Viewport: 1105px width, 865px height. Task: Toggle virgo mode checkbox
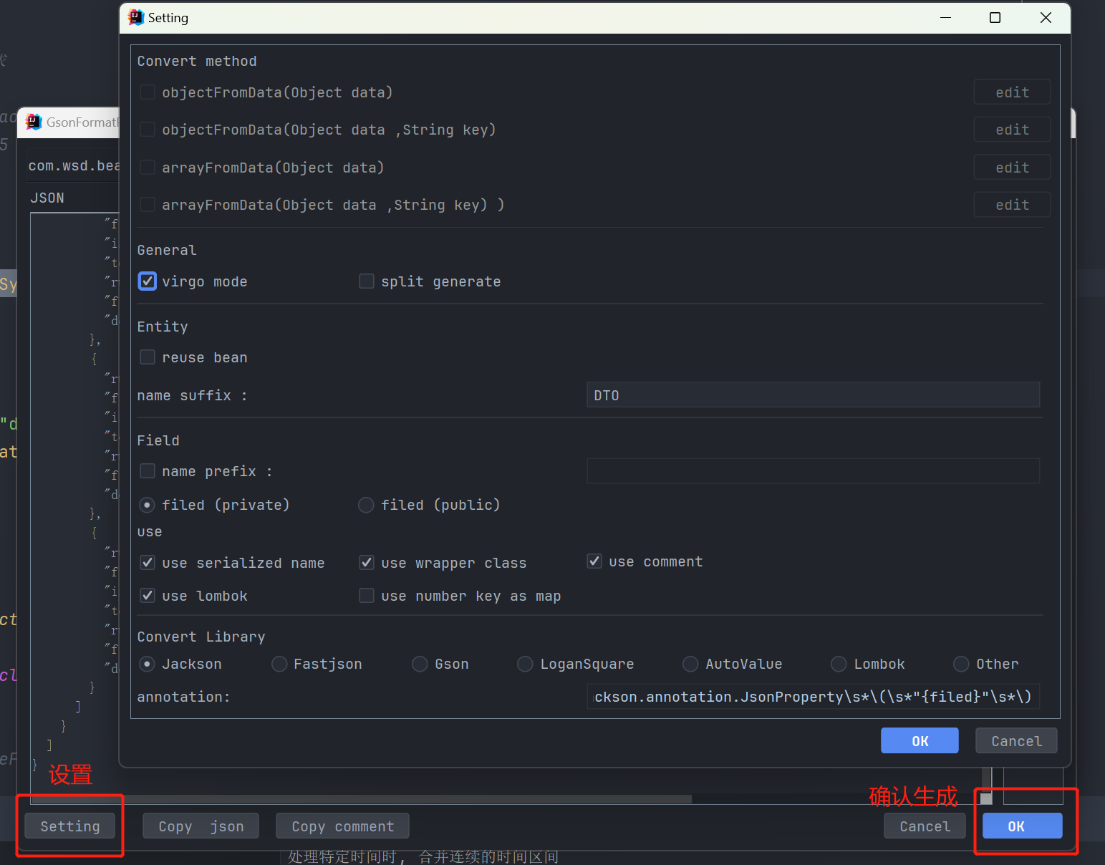[x=148, y=281]
